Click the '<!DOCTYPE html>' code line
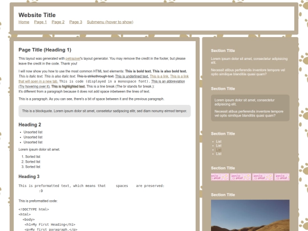The height and width of the screenshot is (231, 308). [34, 209]
